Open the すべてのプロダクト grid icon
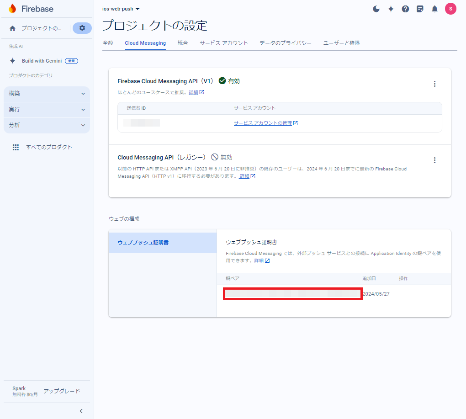 click(x=16, y=147)
